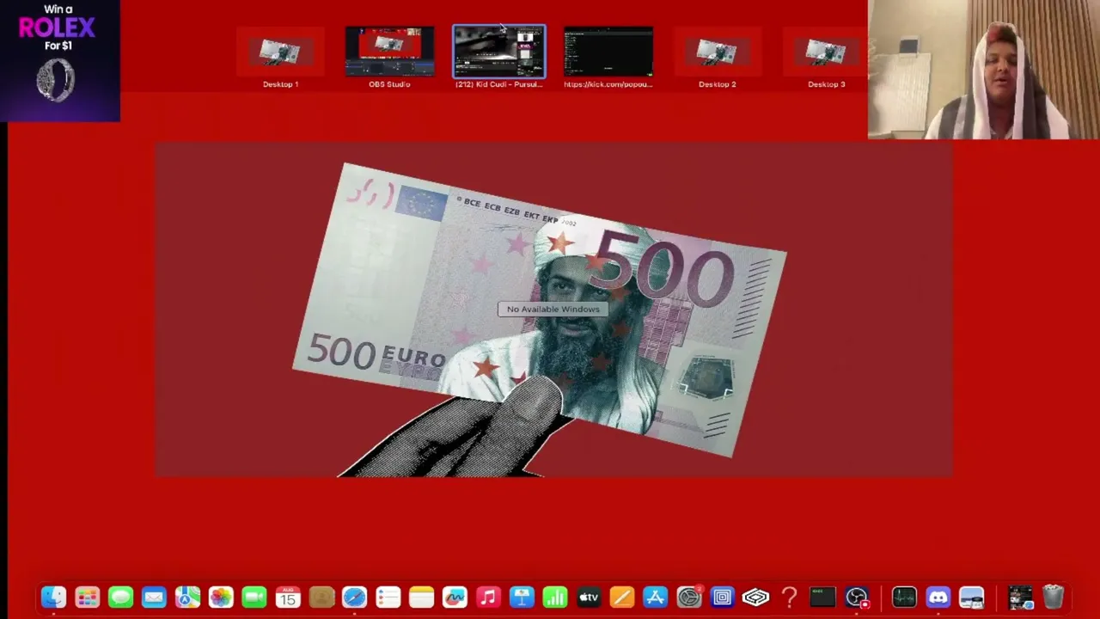Open Calendar showing date 15

click(x=288, y=597)
